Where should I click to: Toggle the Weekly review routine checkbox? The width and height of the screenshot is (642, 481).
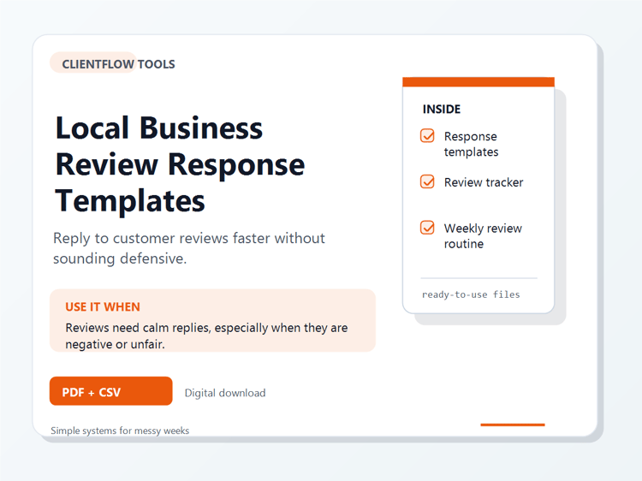point(427,227)
